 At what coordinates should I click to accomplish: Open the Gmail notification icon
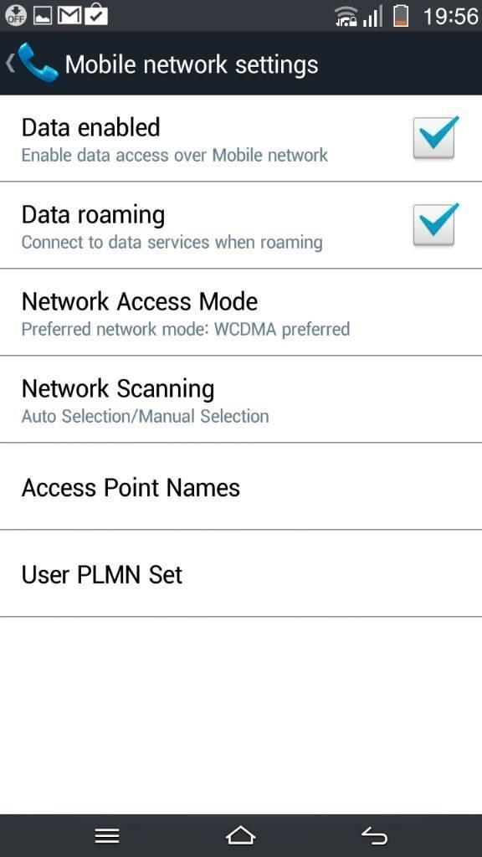(x=69, y=15)
